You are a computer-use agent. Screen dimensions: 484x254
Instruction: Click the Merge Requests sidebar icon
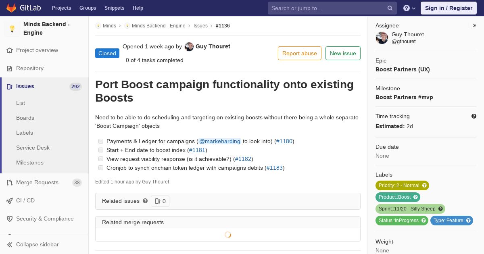click(x=10, y=183)
